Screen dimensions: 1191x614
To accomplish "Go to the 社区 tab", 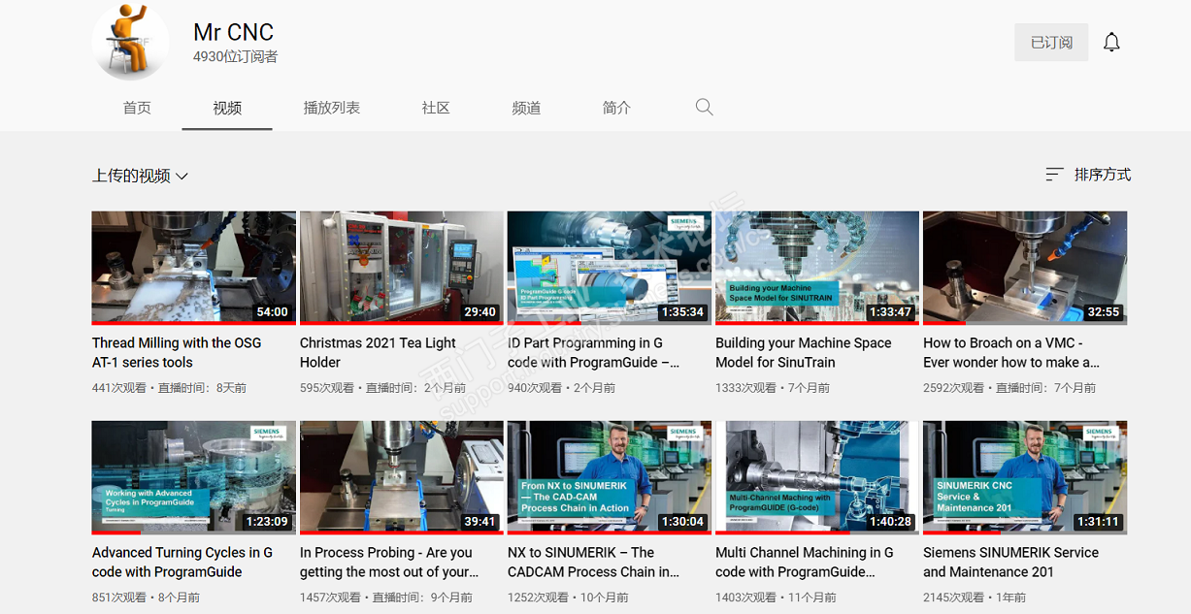I will [x=436, y=108].
